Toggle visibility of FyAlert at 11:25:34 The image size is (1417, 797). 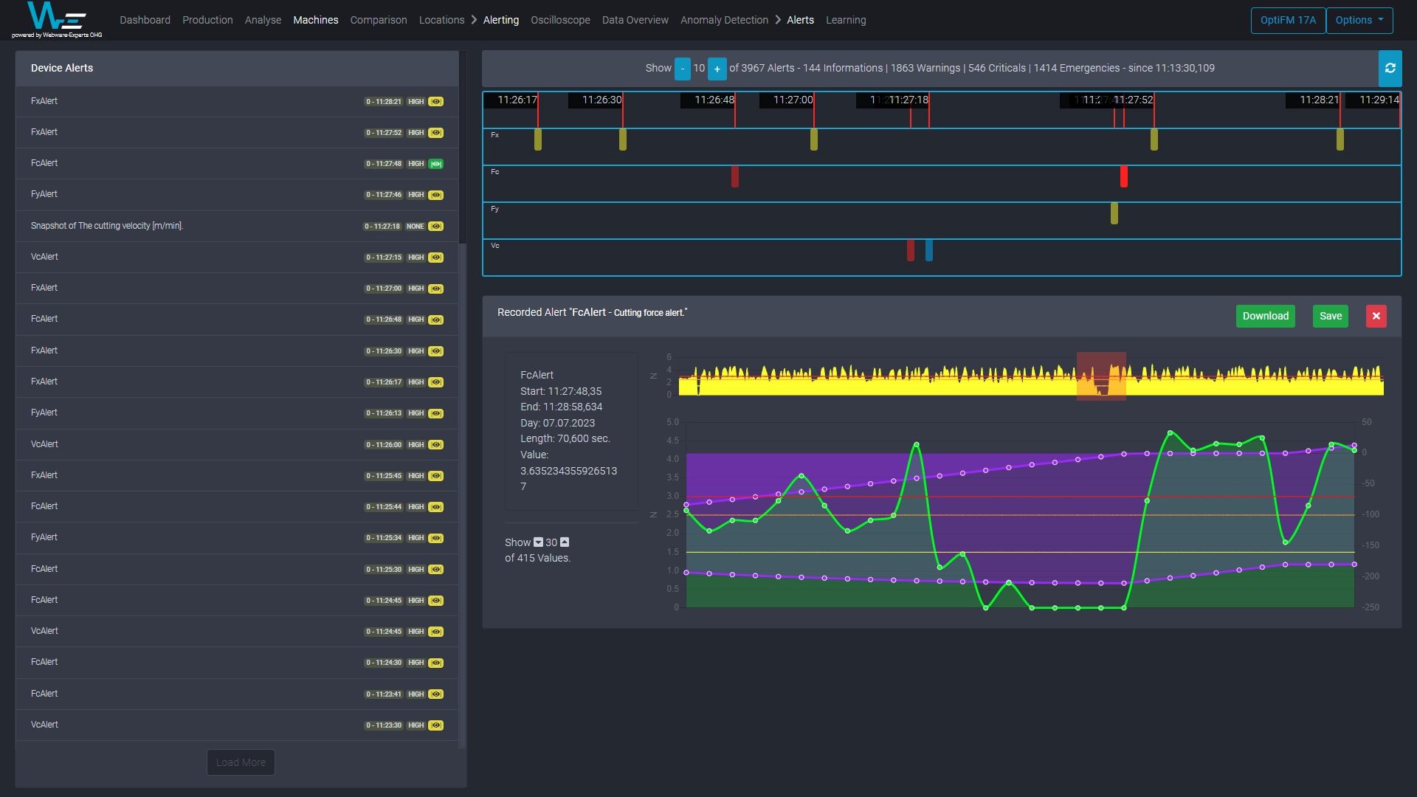click(436, 538)
